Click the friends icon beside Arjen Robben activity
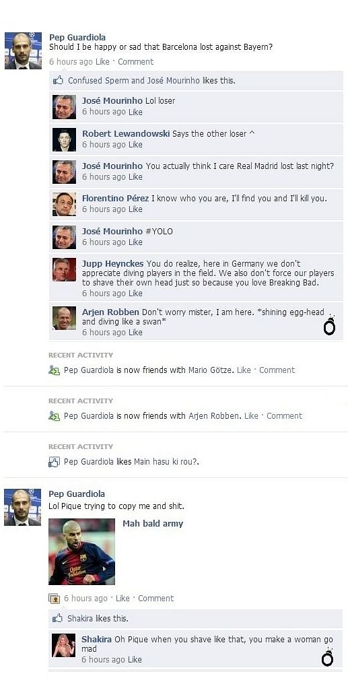 54,416
